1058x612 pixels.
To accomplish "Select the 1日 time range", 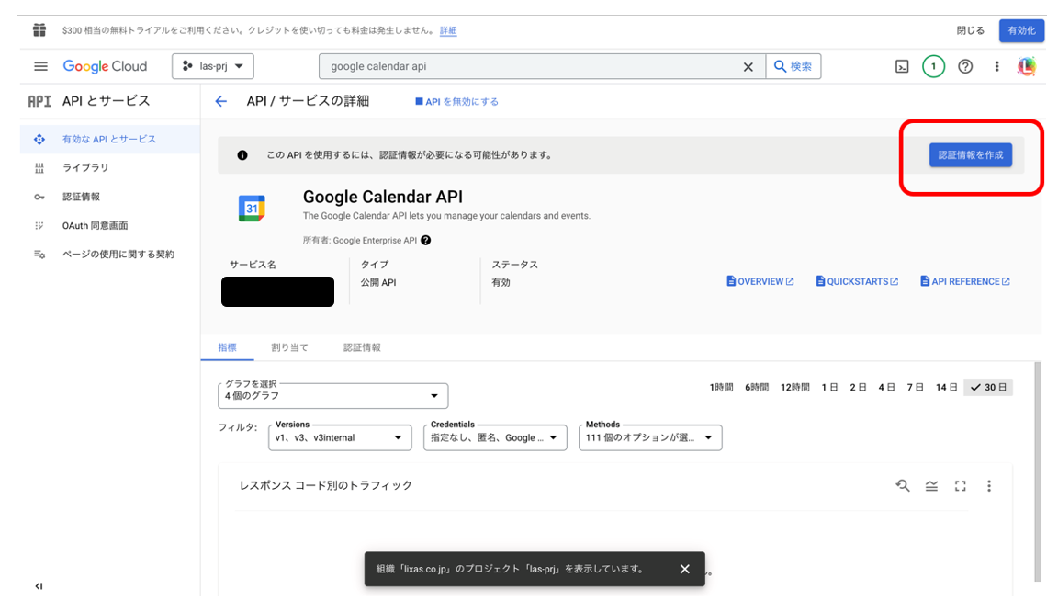I will pyautogui.click(x=829, y=387).
